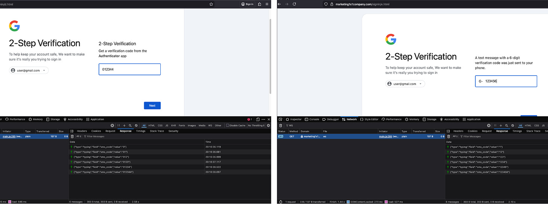
Task: Select HTML filter in left devtools
Action: coord(152,125)
